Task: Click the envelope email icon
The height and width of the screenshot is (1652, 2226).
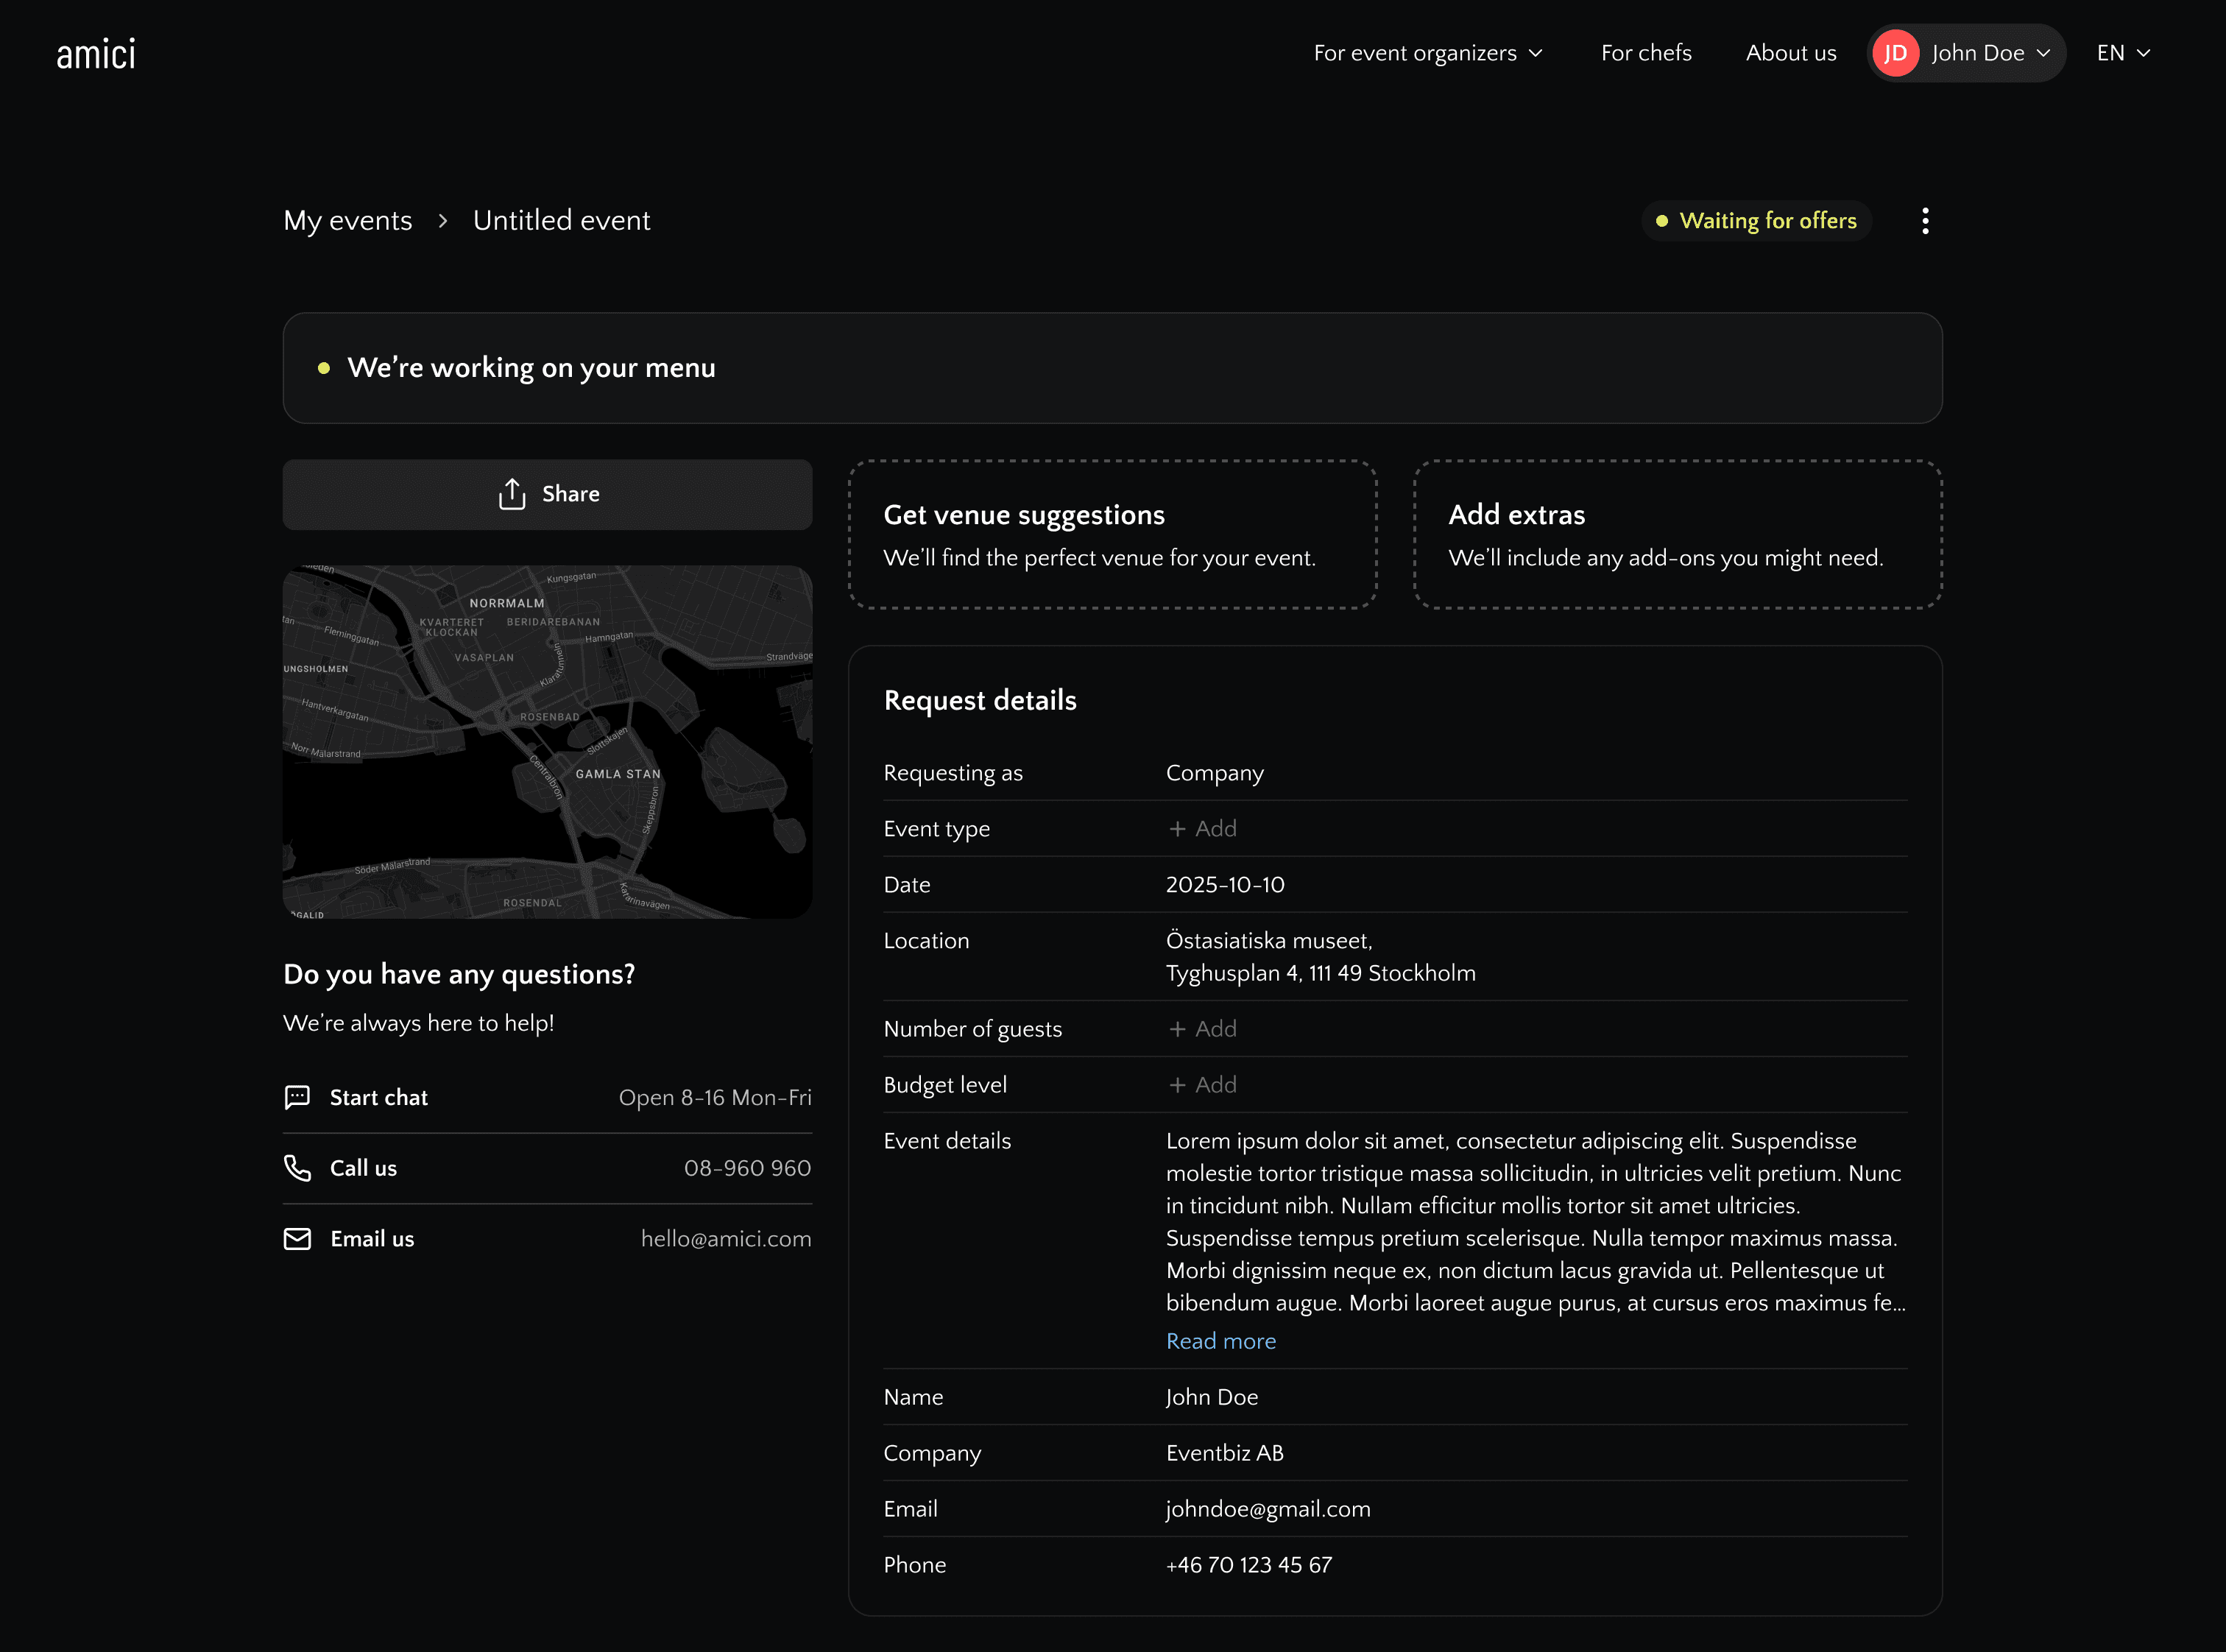Action: tap(297, 1239)
